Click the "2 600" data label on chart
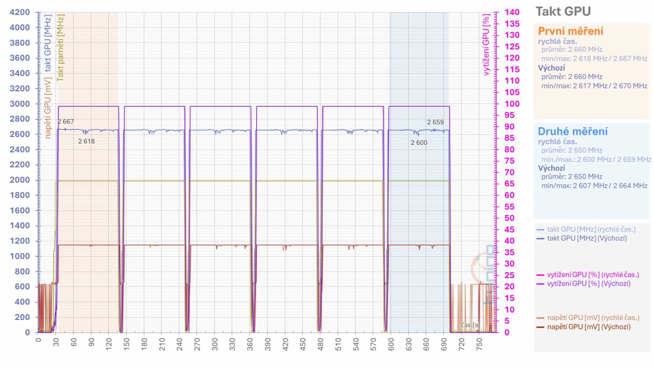The height and width of the screenshot is (367, 654). click(419, 143)
